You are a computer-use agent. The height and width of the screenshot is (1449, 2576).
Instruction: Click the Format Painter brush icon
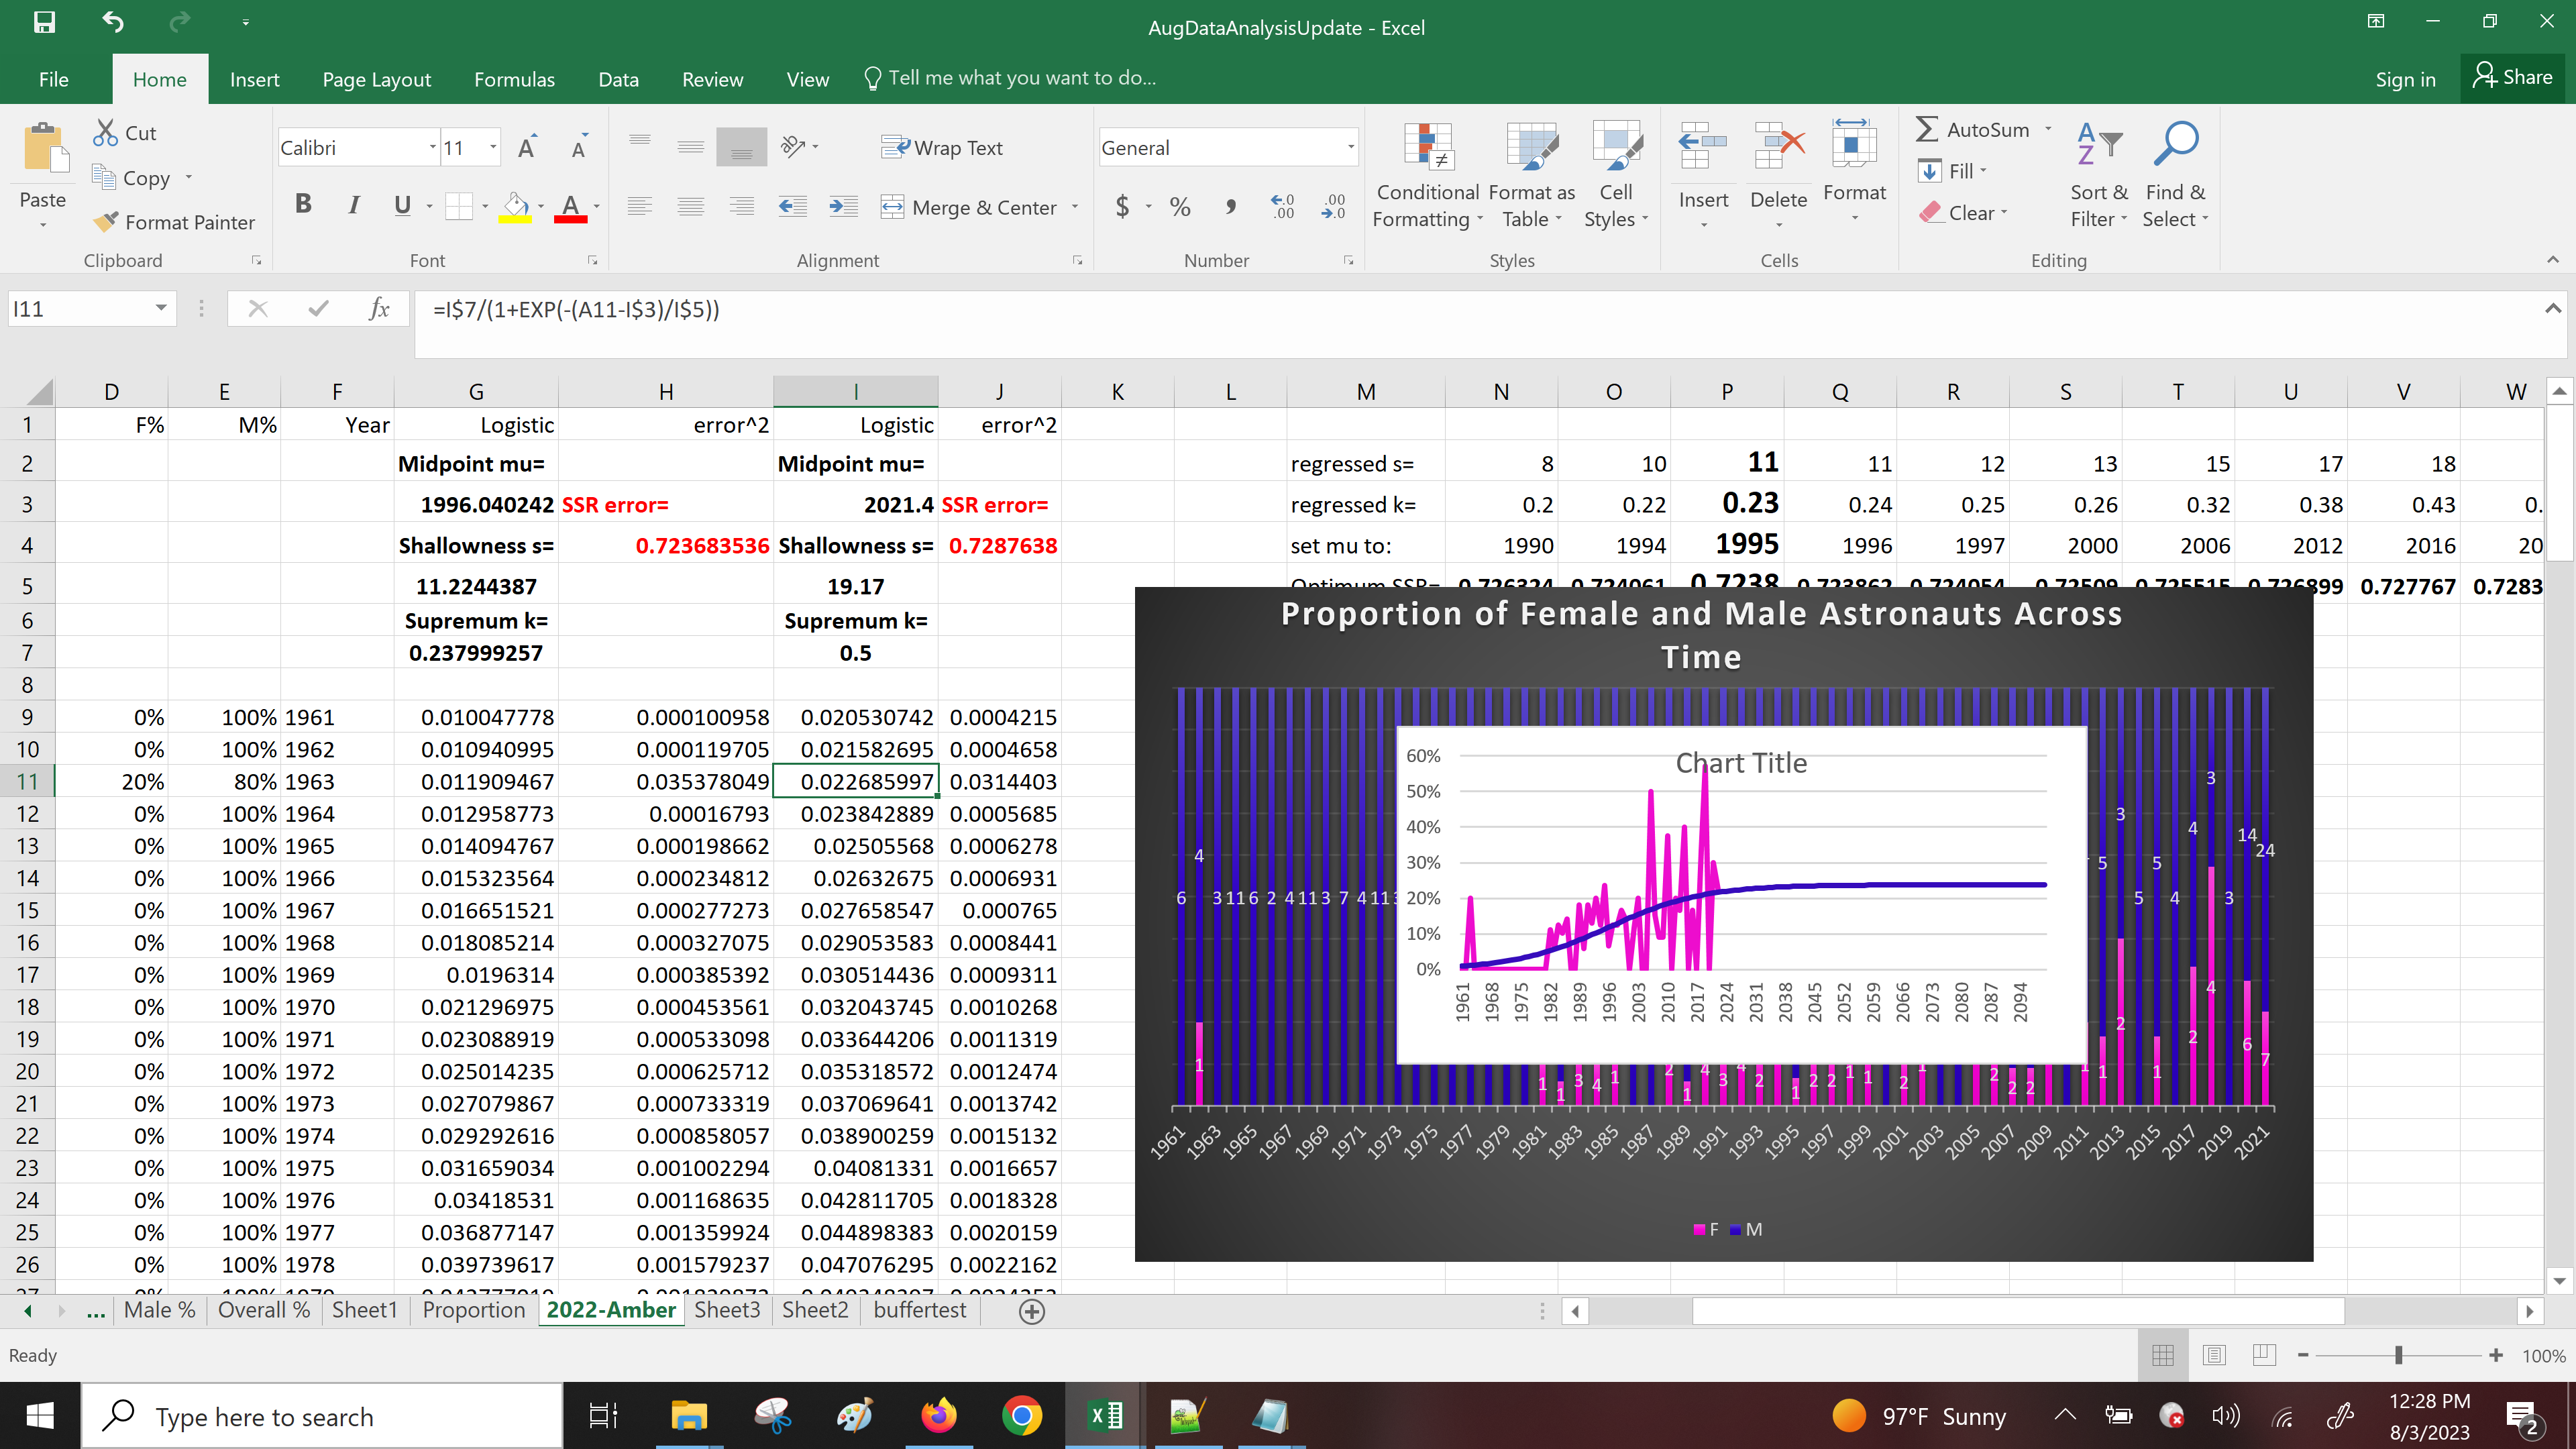coord(106,221)
